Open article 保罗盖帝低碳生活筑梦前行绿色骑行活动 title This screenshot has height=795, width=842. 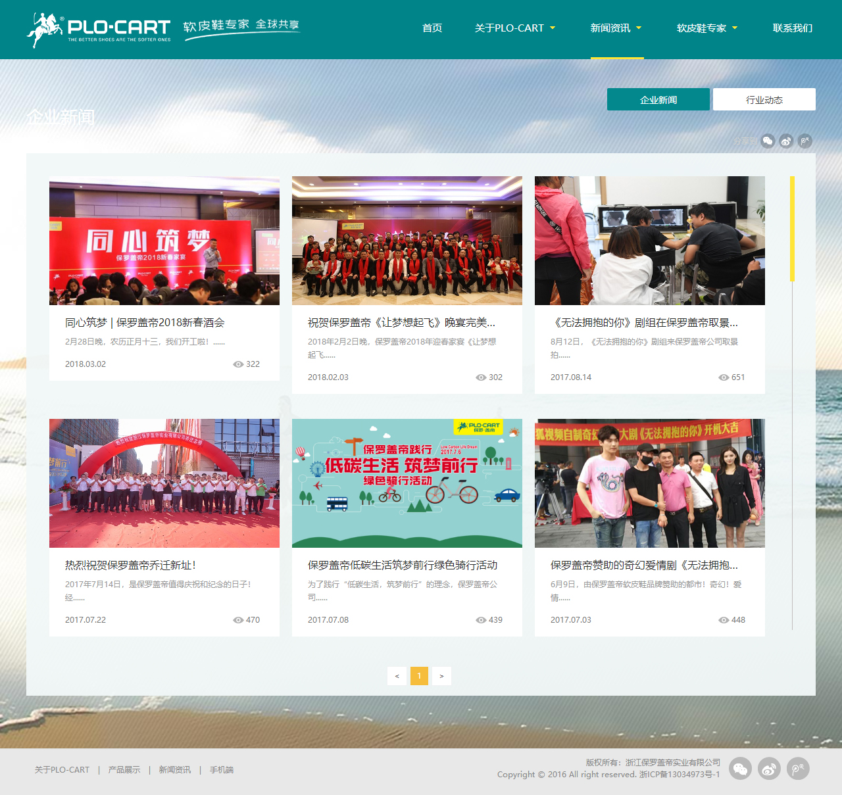pyautogui.click(x=403, y=565)
